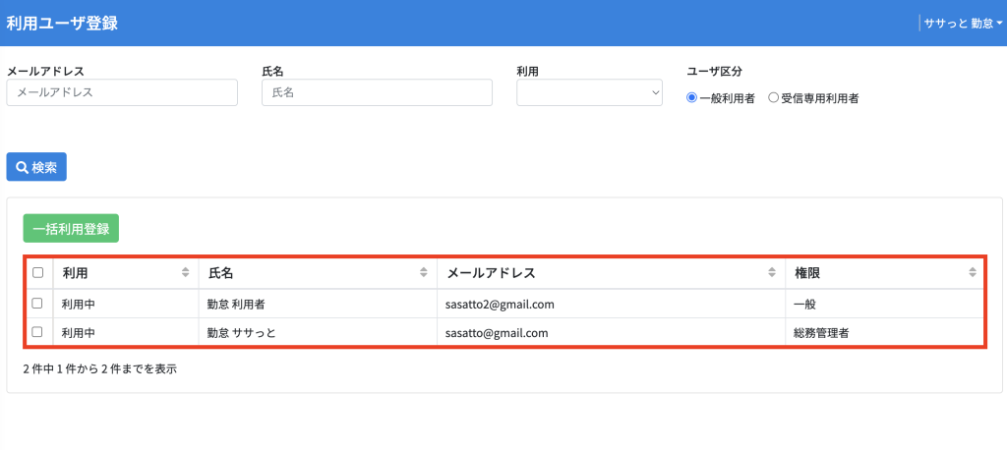Open the 利用 dropdown filter
Image resolution: width=1007 pixels, height=450 pixels.
(589, 92)
